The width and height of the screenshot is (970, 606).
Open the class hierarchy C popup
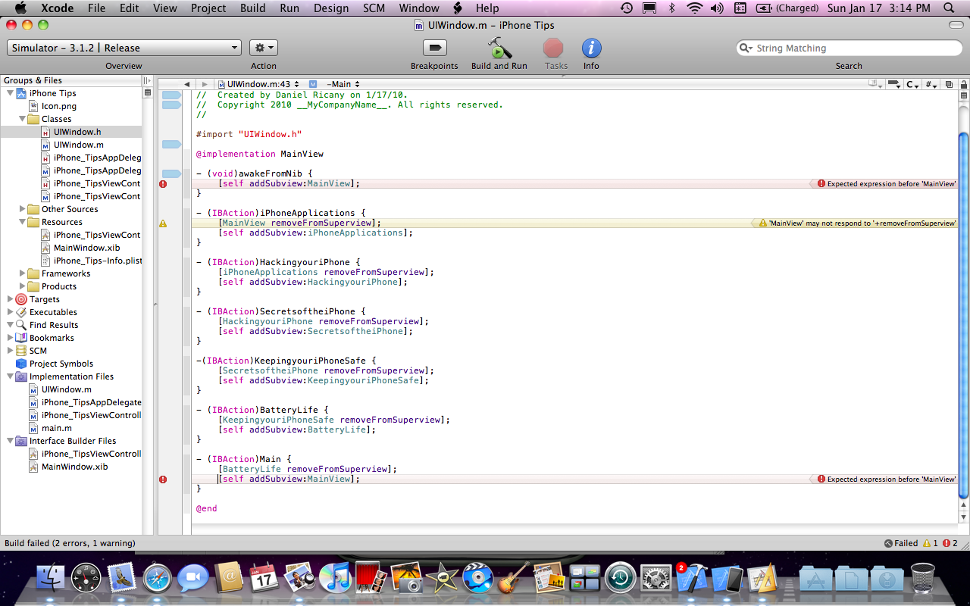tap(912, 84)
